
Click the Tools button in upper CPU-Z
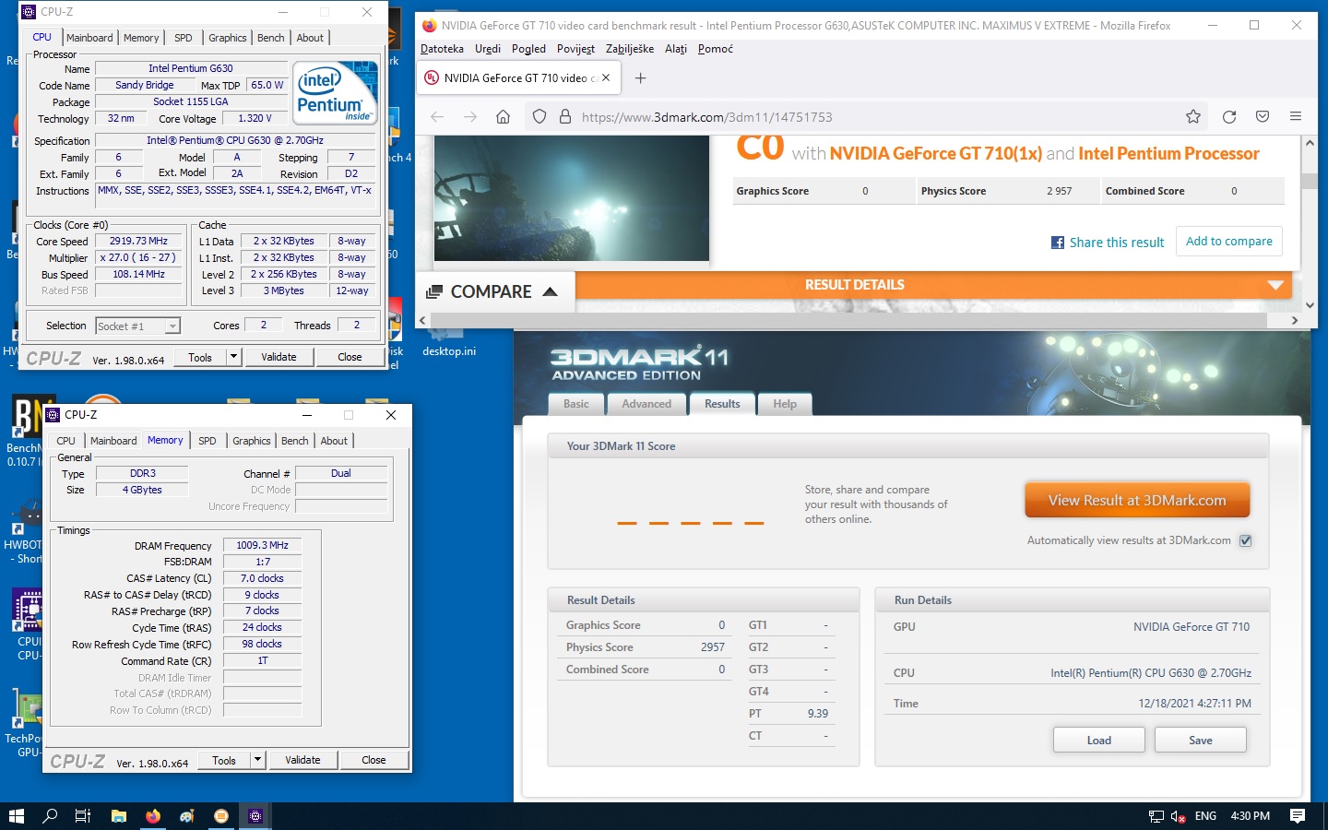tap(200, 357)
